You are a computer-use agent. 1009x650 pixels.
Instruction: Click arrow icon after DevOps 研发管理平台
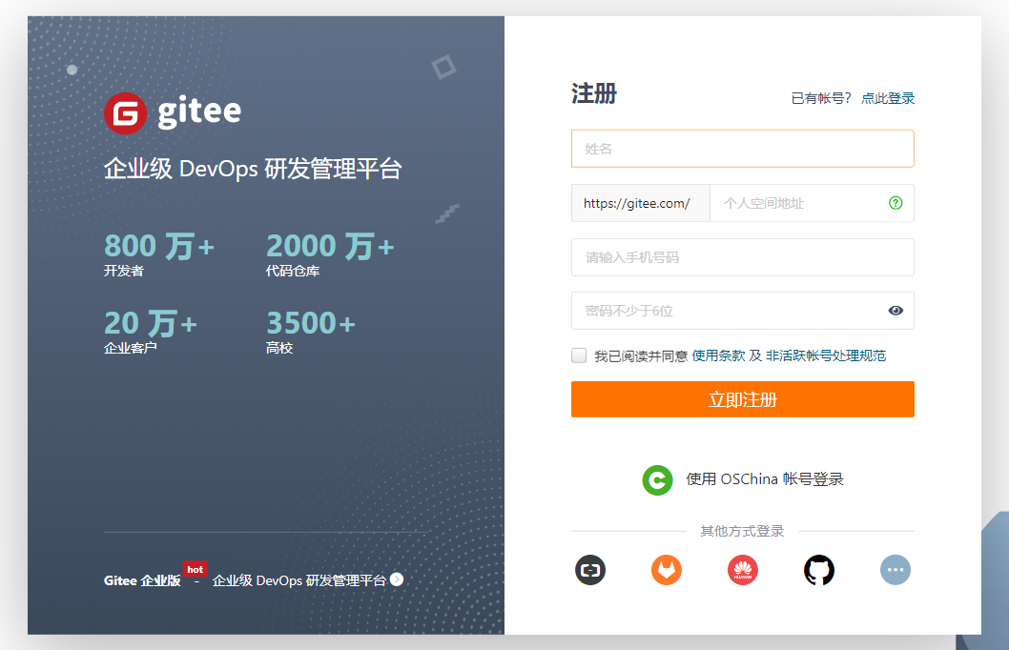coord(397,579)
